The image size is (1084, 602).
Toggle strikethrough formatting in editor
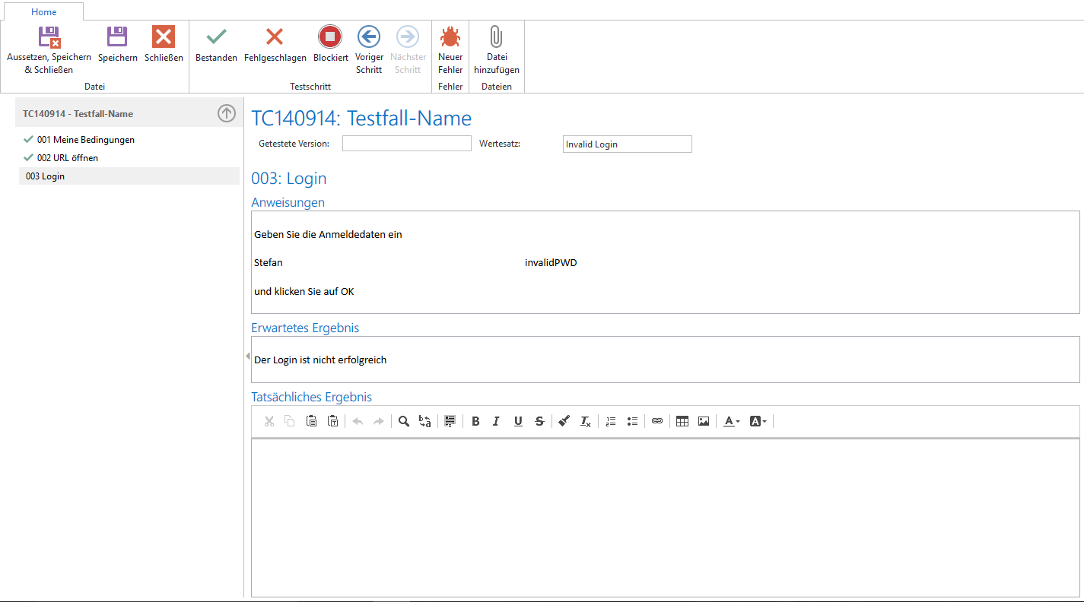coord(539,421)
